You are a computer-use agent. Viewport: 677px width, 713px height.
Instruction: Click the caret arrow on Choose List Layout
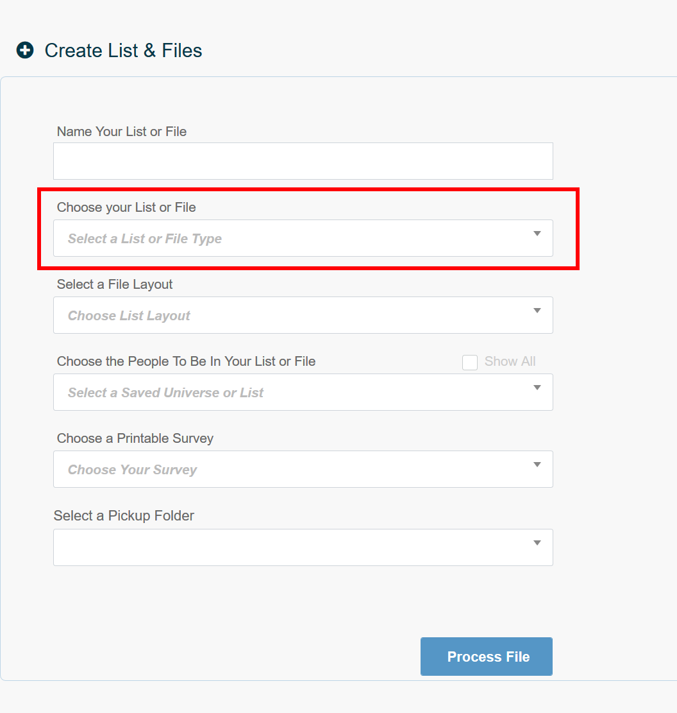tap(537, 311)
